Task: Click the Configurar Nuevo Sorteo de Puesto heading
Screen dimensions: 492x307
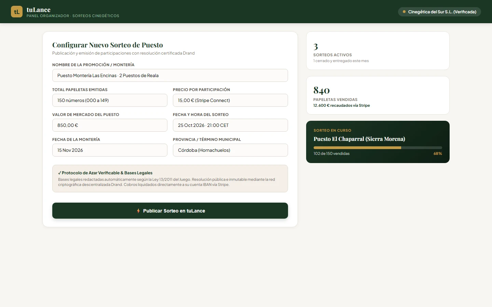Action: click(108, 45)
